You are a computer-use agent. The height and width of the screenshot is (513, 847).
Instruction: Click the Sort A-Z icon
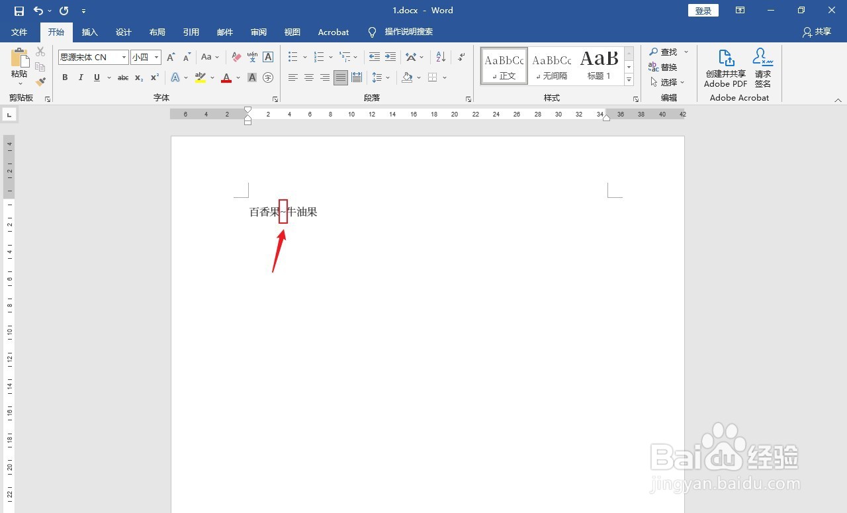(x=441, y=57)
